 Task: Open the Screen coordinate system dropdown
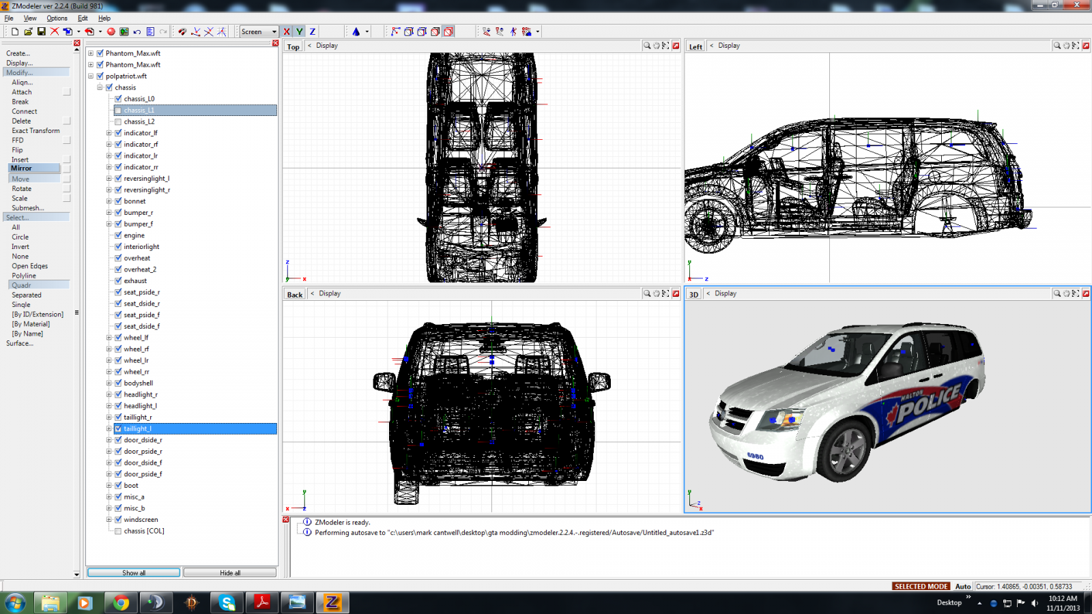274,31
